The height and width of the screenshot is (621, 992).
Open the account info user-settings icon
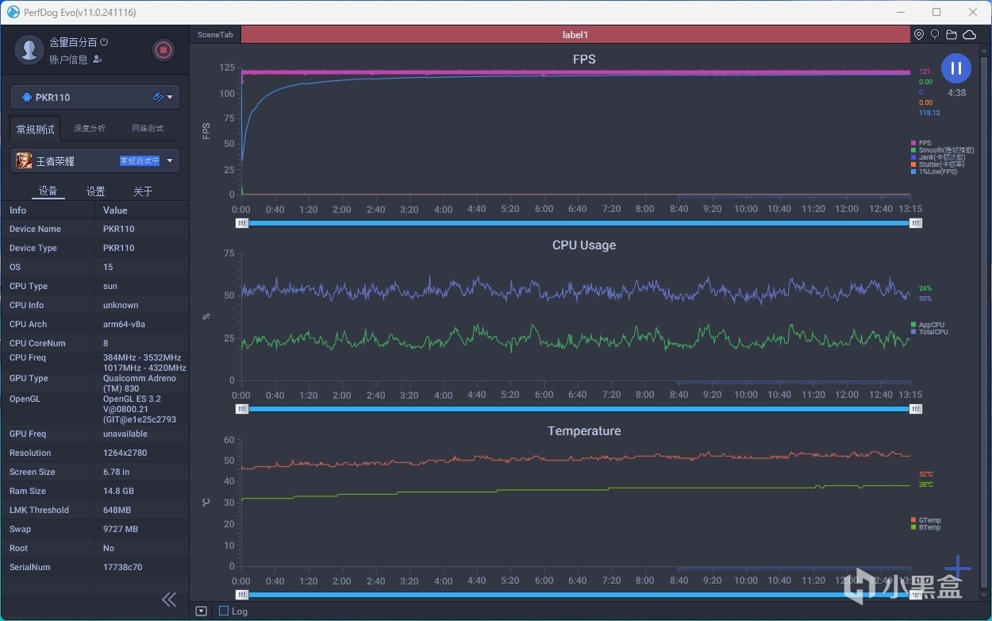[x=98, y=60]
